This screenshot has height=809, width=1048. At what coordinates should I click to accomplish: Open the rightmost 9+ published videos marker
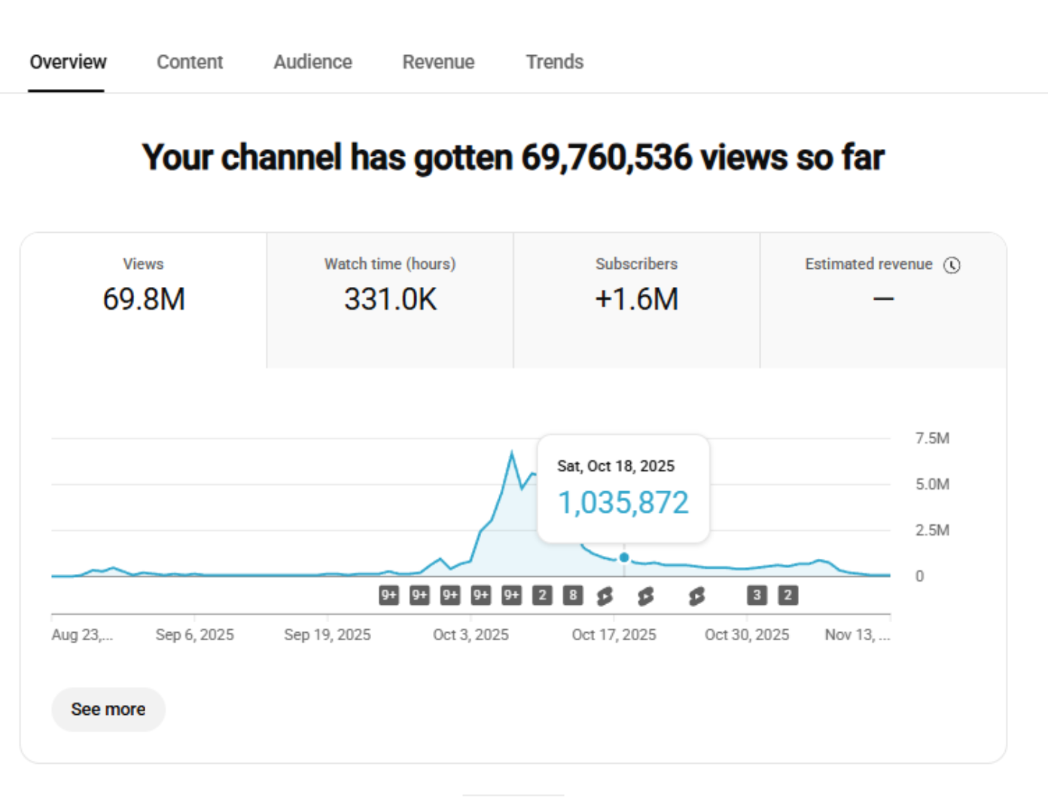point(511,595)
